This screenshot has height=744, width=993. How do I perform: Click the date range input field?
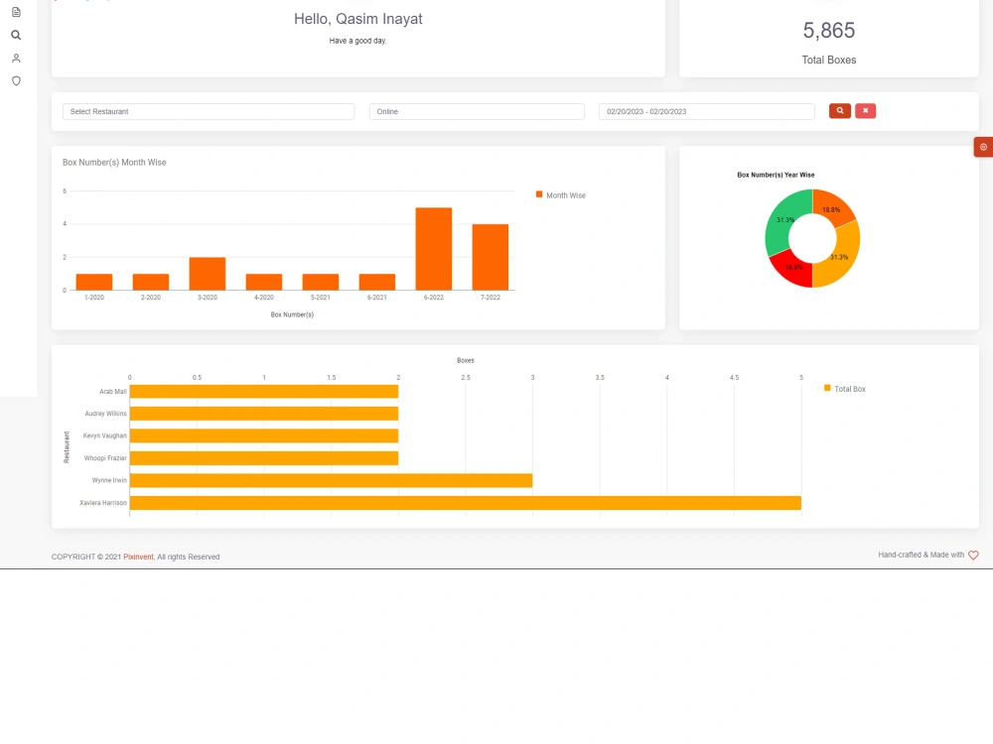[707, 111]
